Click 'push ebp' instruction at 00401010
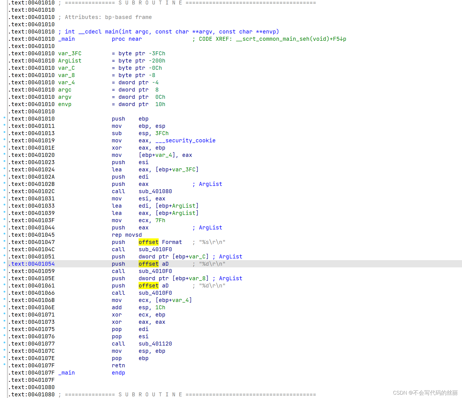Viewport: 462px width, 398px height. click(130, 119)
